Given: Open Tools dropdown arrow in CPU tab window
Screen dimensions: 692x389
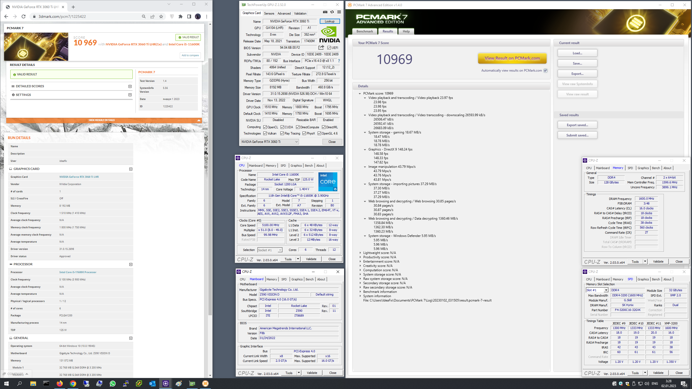Looking at the screenshot, I should pos(298,259).
